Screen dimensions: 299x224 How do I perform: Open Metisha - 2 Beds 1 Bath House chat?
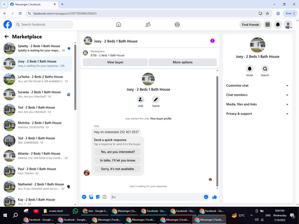[x=37, y=125]
